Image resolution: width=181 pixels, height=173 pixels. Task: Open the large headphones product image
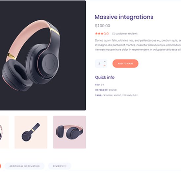point(43,55)
